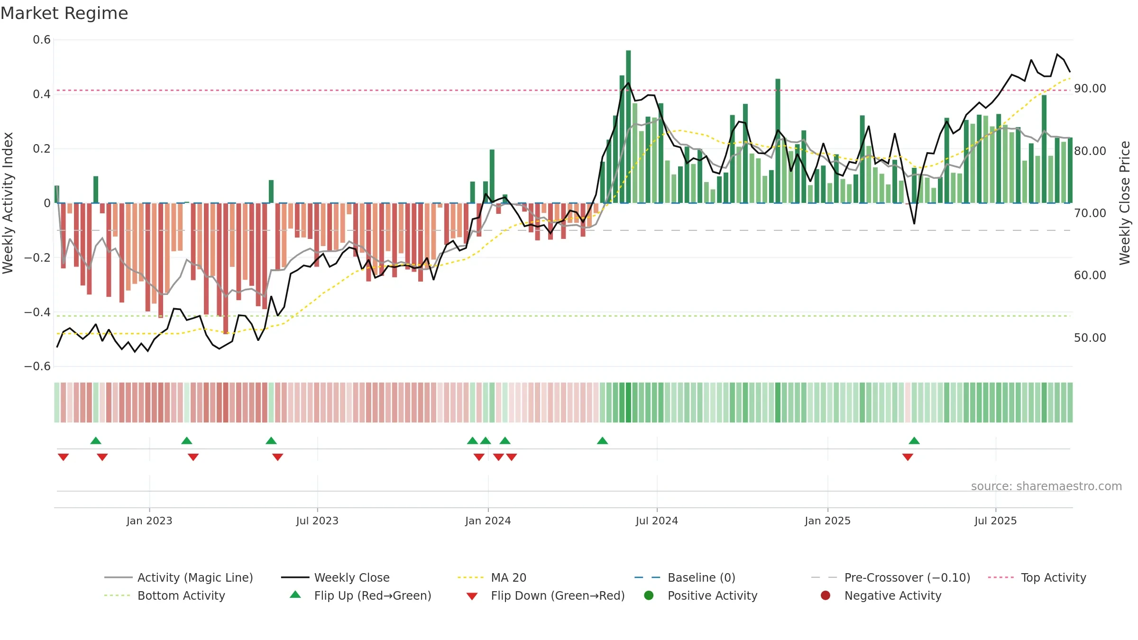Image resolution: width=1138 pixels, height=640 pixels.
Task: Click the first red flip-down triangle at chart start
Action: [x=63, y=457]
